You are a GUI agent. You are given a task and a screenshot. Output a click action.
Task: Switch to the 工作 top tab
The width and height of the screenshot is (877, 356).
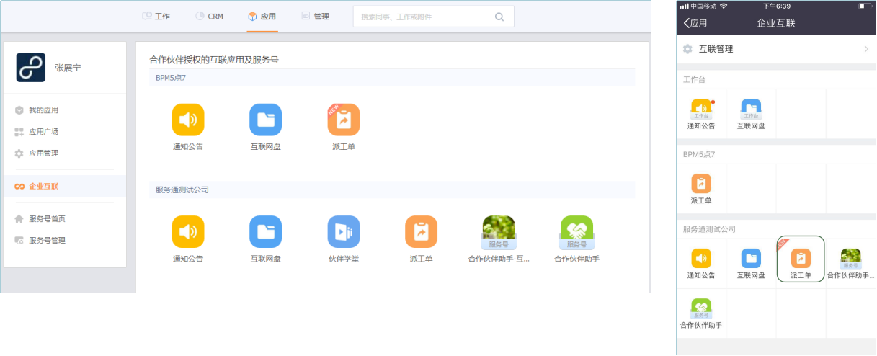156,16
